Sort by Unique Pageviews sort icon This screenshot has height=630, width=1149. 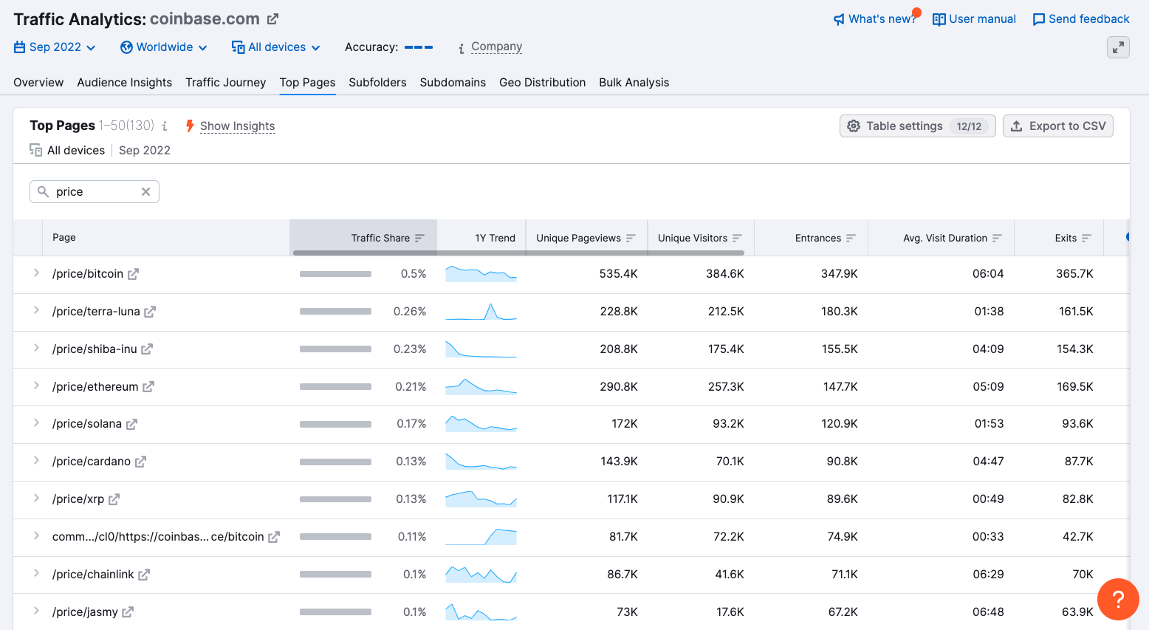pyautogui.click(x=631, y=238)
